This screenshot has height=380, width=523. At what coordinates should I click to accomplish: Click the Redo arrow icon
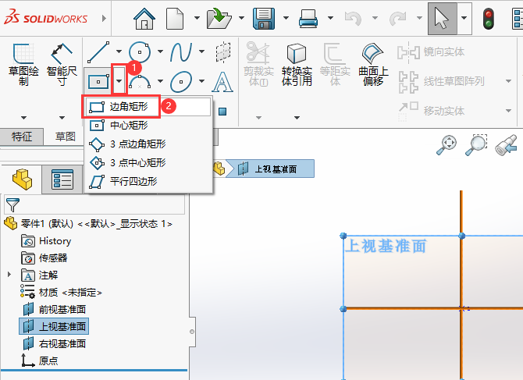coord(398,18)
